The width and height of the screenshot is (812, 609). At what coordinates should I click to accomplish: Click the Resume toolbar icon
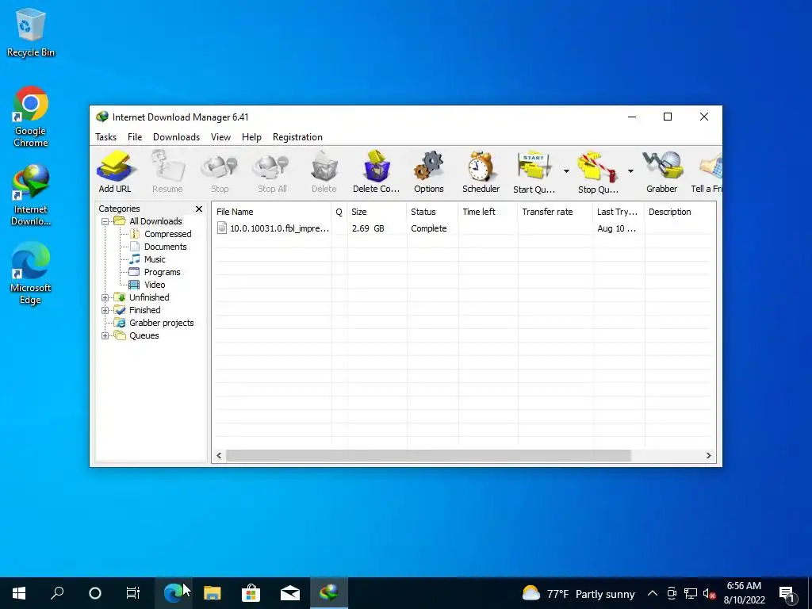click(x=167, y=172)
